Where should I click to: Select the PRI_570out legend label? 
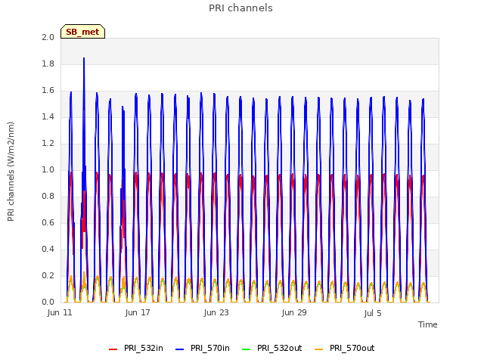352,348
